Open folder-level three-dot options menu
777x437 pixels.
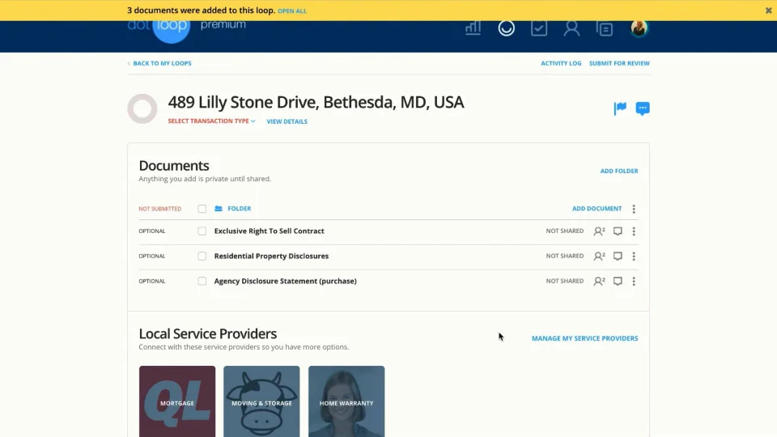pyautogui.click(x=634, y=209)
